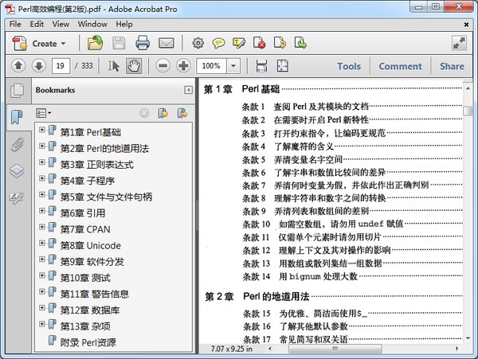Go to previous page arrow

[x=18, y=66]
